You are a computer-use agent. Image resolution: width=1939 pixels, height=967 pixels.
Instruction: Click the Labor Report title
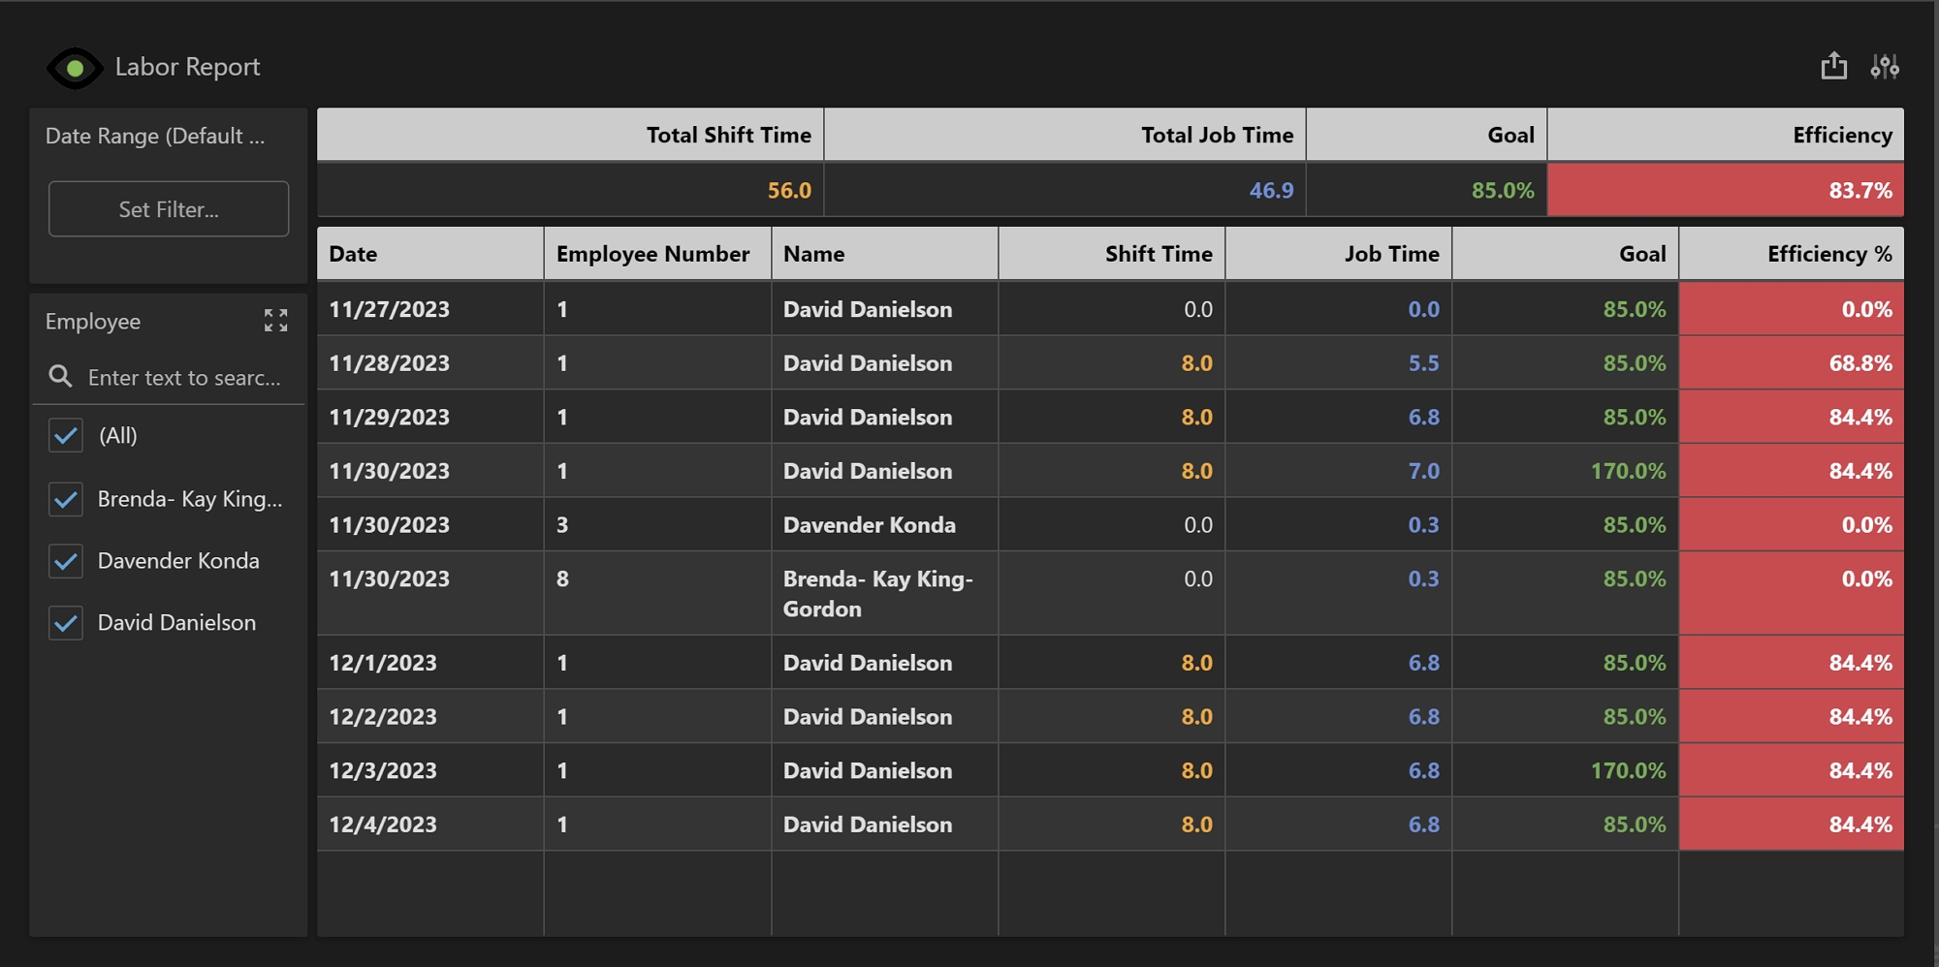(x=187, y=67)
